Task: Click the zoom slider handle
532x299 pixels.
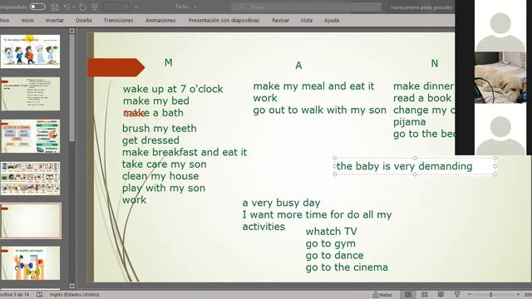Action: coord(490,295)
